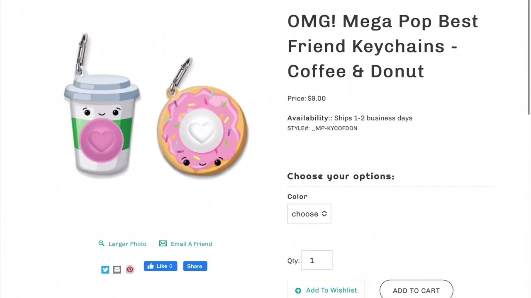Click the Facebook Like thumbs-up button
This screenshot has width=531, height=298.
161,266
